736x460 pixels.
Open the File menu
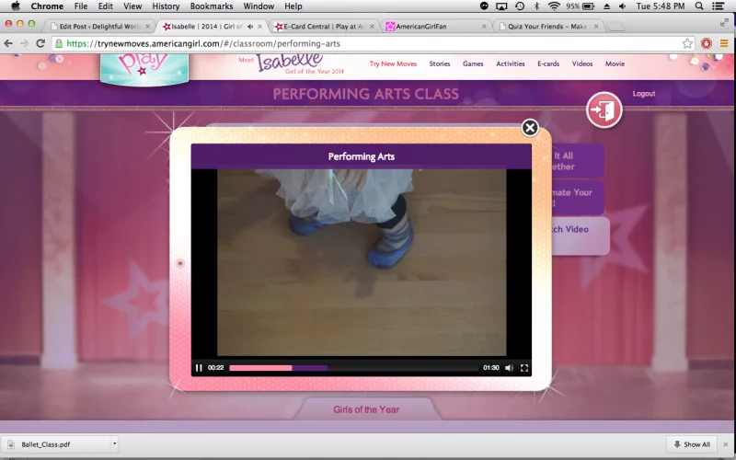[81, 6]
